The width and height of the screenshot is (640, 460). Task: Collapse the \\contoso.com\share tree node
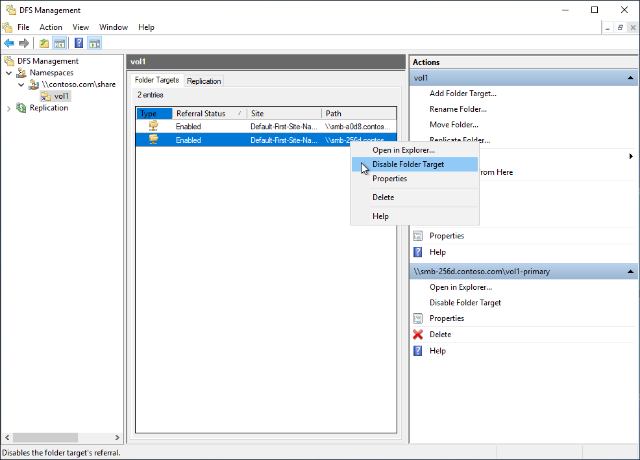pos(21,85)
